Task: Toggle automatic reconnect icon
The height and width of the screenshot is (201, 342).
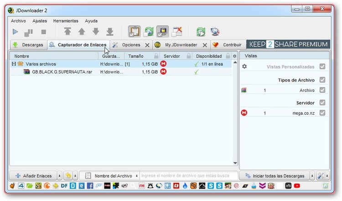Action: click(x=149, y=32)
